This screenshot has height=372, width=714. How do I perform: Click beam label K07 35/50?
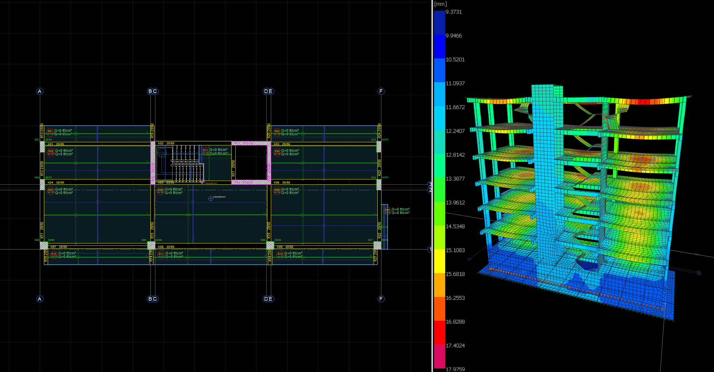click(59, 247)
